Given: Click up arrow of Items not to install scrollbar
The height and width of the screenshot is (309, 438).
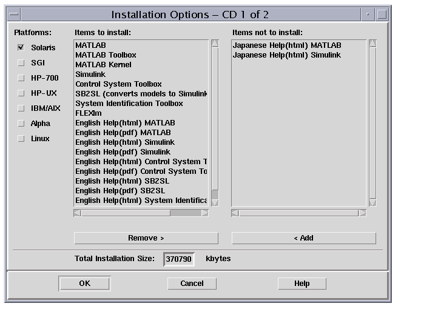Looking at the screenshot, I should click(372, 43).
